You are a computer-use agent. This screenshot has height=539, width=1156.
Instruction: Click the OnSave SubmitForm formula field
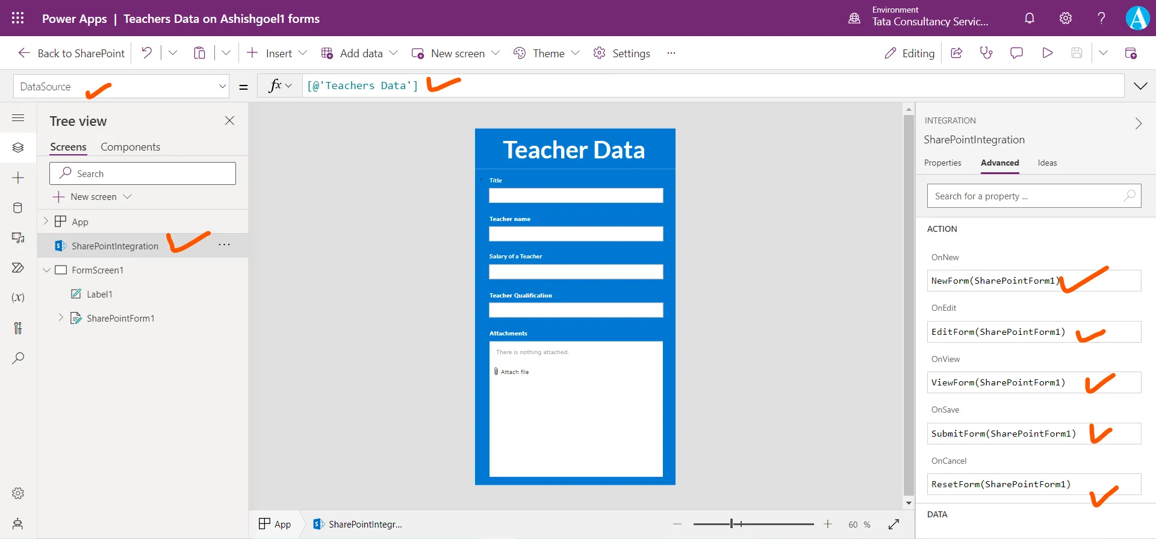click(x=1034, y=434)
